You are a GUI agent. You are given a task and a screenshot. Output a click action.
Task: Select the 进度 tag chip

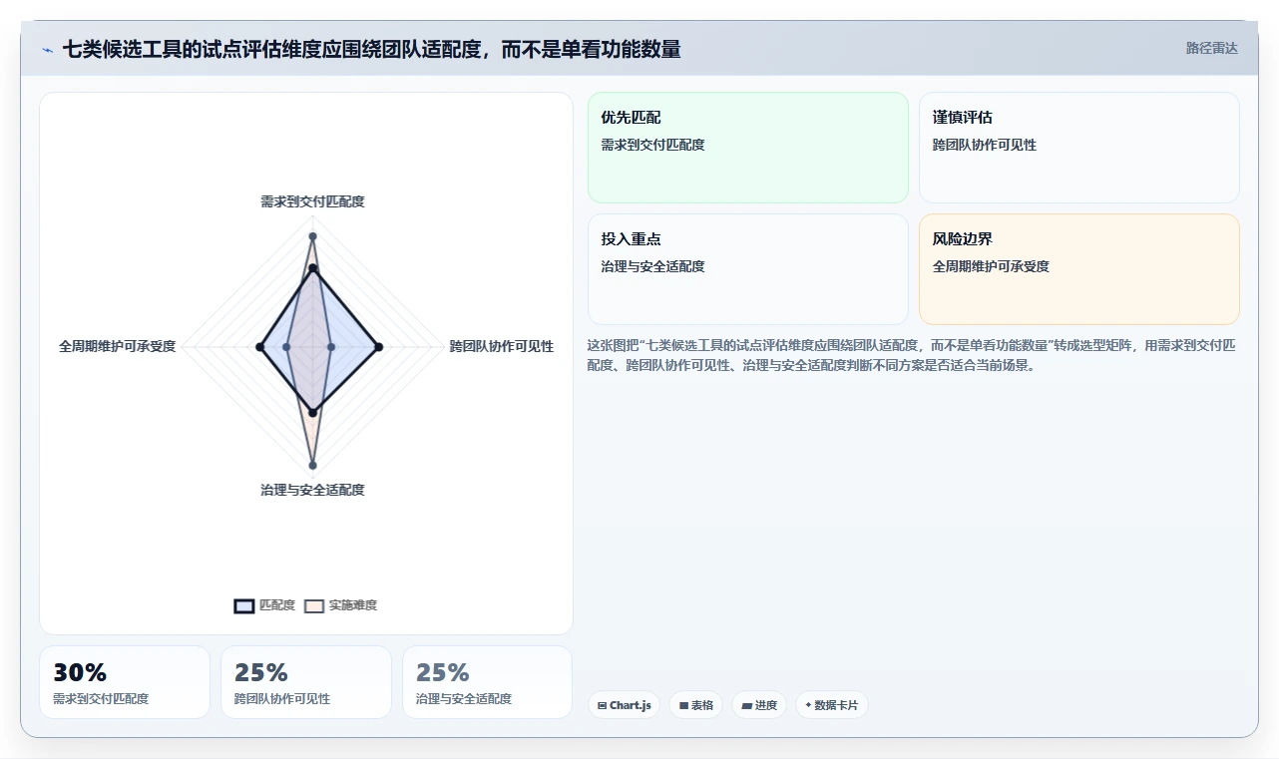click(x=759, y=705)
